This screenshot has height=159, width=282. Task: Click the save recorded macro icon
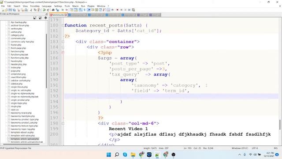pos(133,10)
